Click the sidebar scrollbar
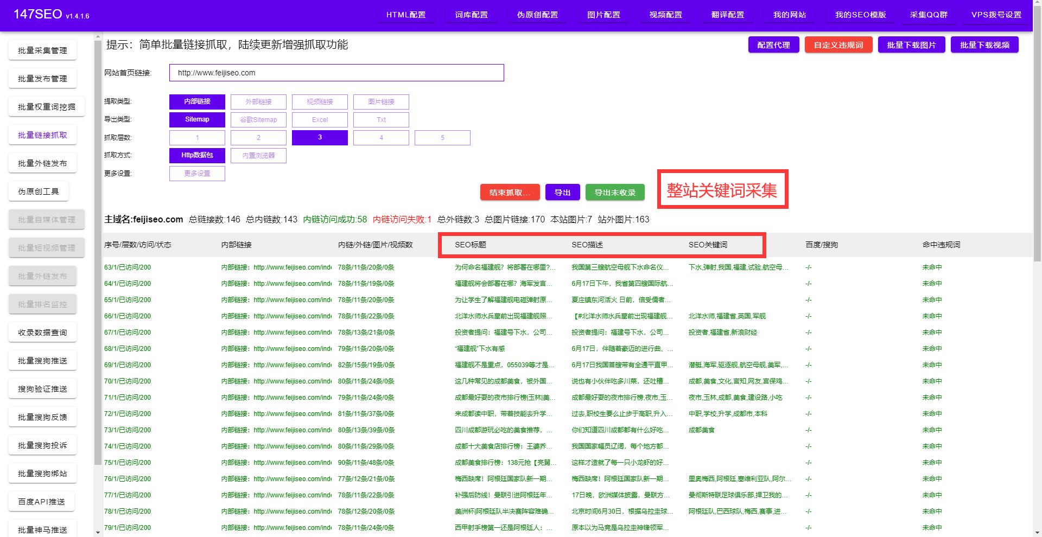The width and height of the screenshot is (1042, 537). click(x=98, y=271)
